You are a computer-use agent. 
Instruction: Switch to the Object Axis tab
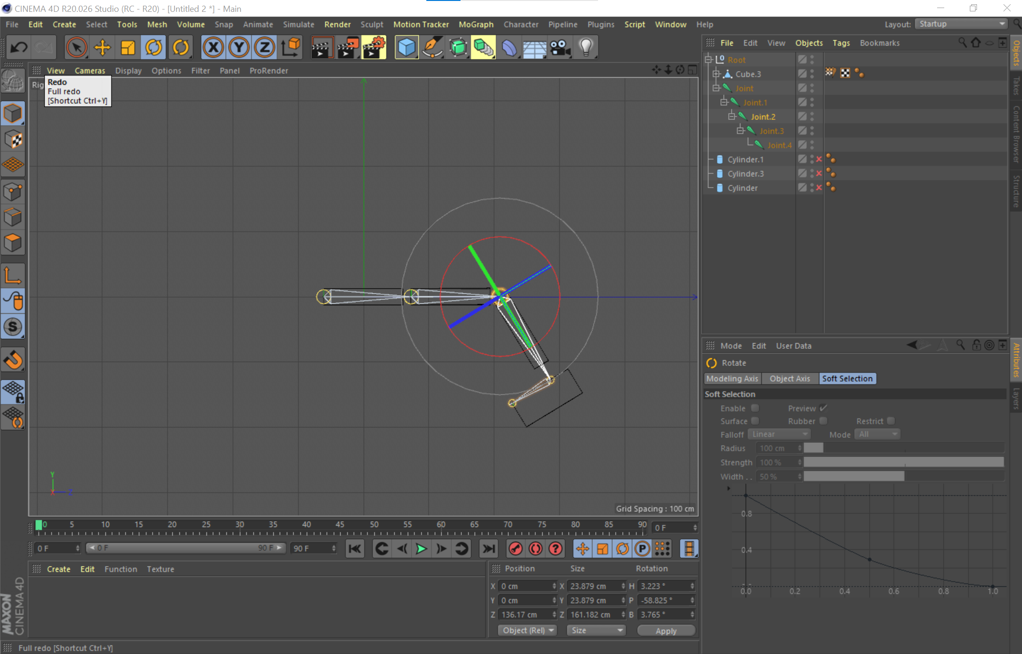coord(790,378)
